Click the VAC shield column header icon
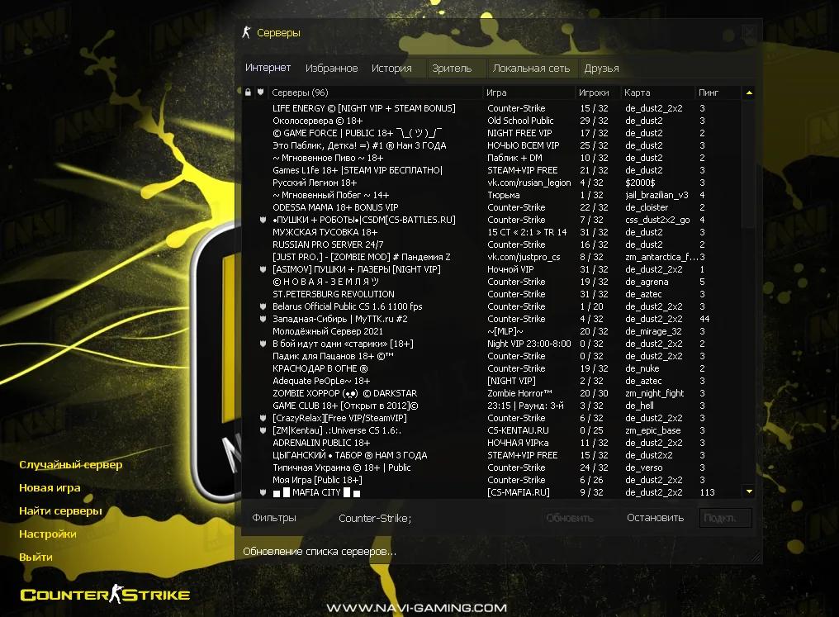The width and height of the screenshot is (839, 617). coord(261,93)
